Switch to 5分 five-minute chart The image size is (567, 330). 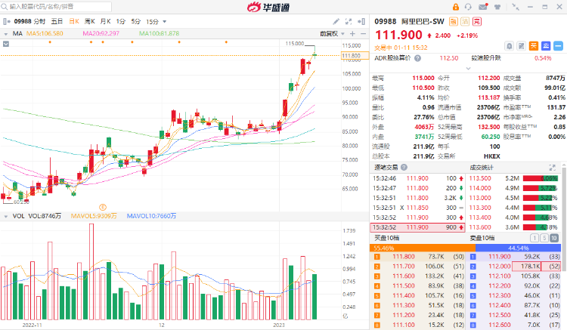135,22
